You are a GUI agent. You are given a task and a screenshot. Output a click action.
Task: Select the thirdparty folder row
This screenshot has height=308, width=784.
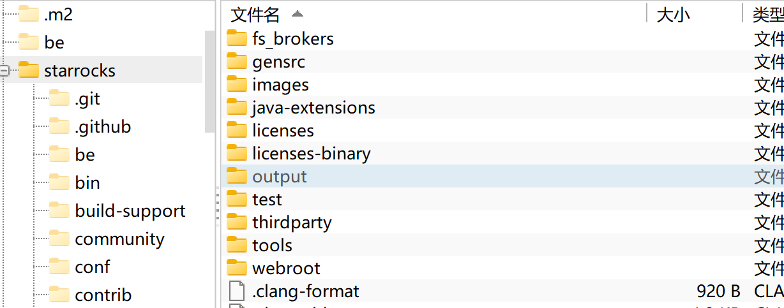[x=502, y=223]
